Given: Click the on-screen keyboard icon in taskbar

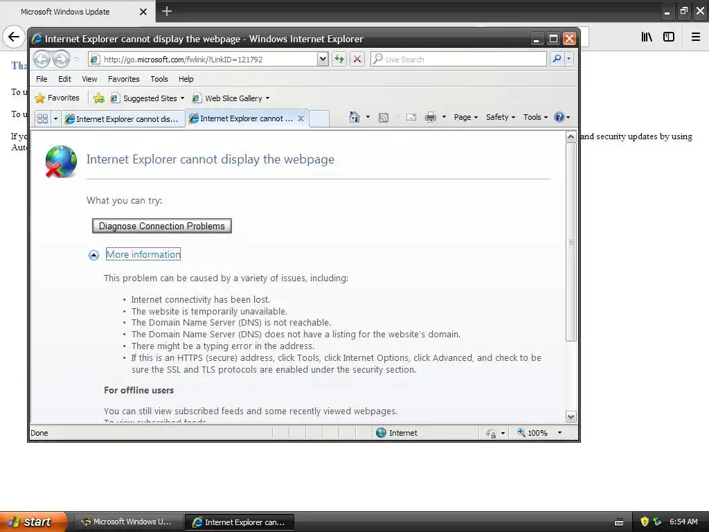Looking at the screenshot, I should coord(619,522).
